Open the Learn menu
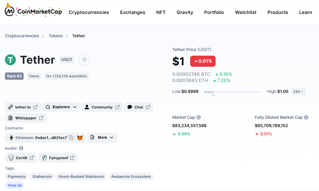The image size is (319, 191). point(305,12)
